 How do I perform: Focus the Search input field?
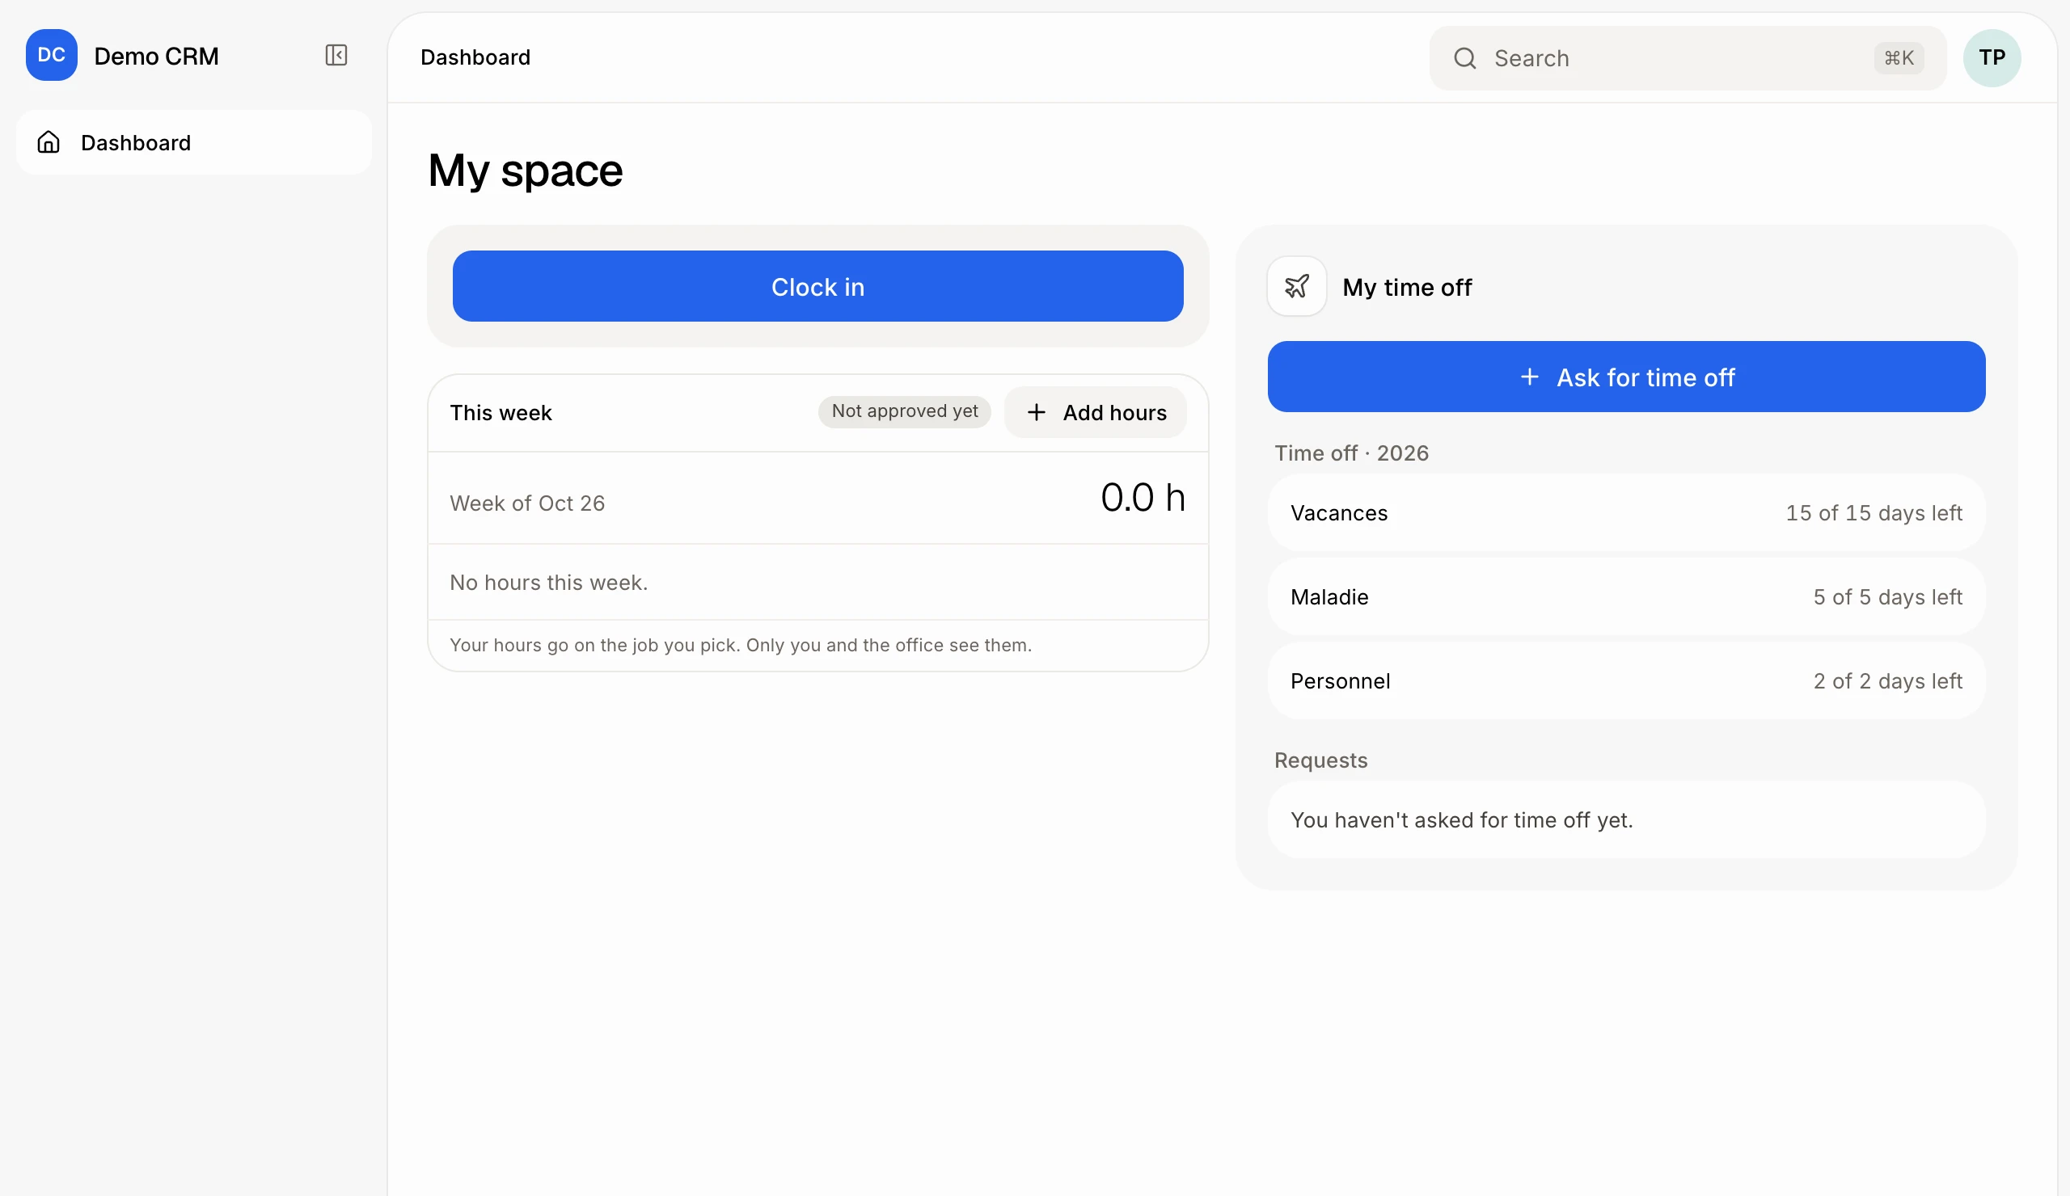click(1688, 58)
